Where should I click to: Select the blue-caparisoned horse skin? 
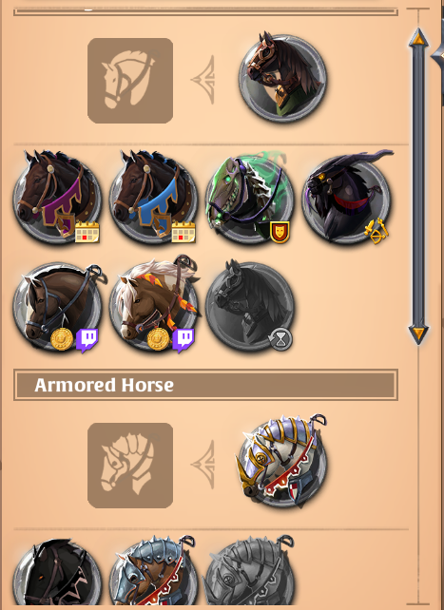(x=153, y=198)
